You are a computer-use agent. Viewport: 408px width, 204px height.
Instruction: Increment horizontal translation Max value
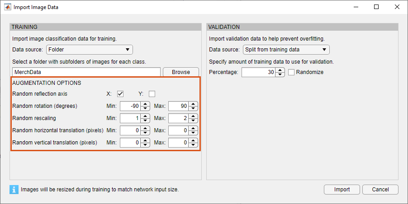coord(193,128)
